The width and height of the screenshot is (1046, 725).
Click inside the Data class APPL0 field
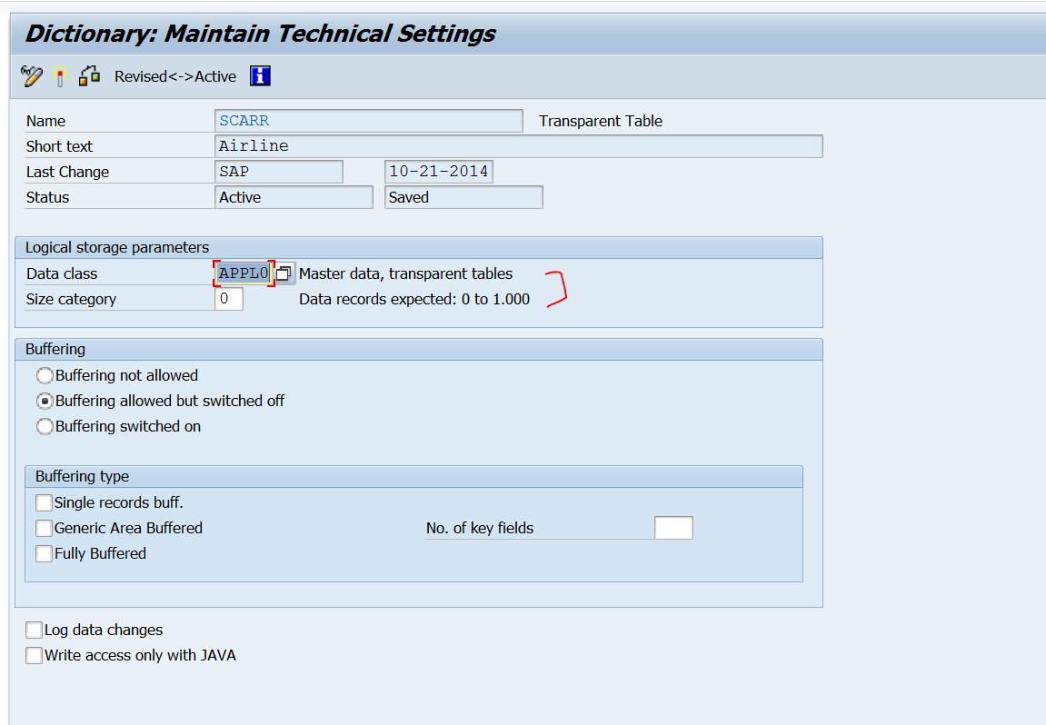click(x=243, y=273)
